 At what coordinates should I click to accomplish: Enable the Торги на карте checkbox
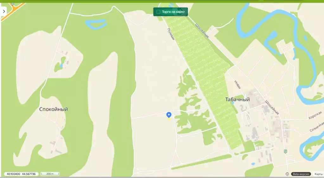[x=158, y=12]
